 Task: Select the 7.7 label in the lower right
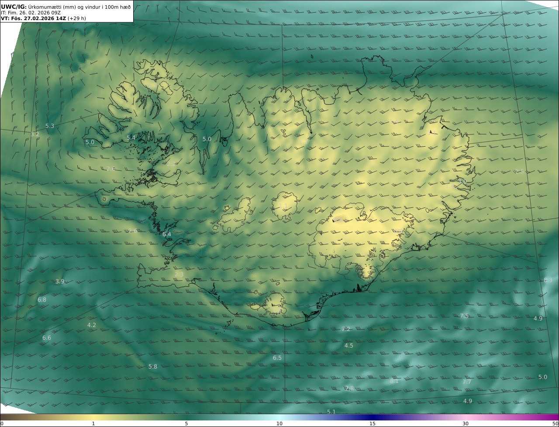coord(467,382)
